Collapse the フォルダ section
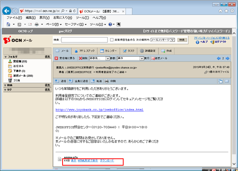This screenshot has width=238, height=171. 6,57
